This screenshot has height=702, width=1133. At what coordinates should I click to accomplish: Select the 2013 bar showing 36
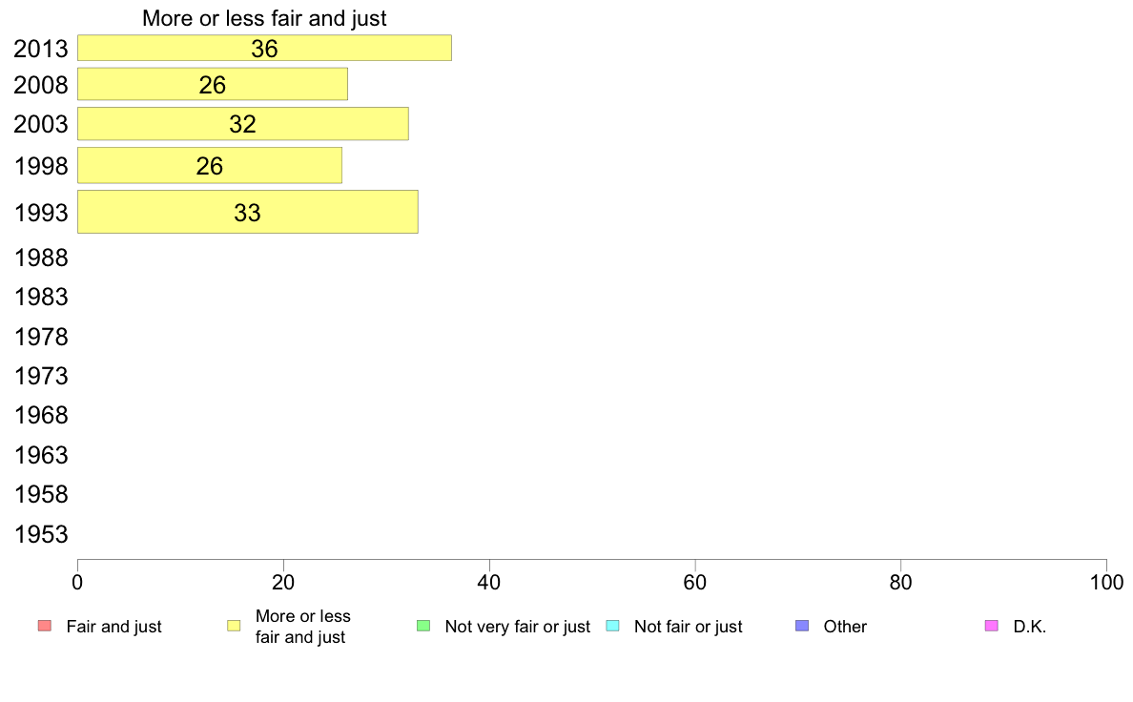(x=264, y=48)
